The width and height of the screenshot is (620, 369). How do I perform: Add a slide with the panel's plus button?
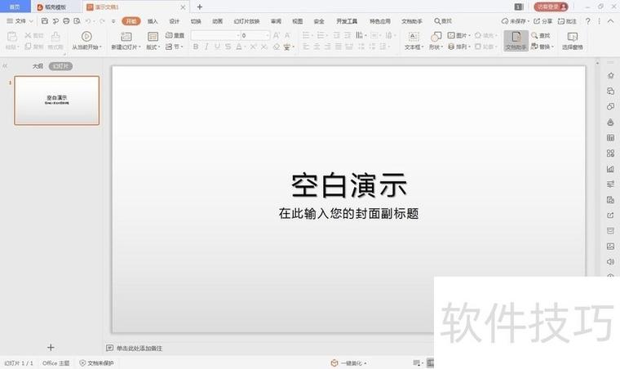coord(51,347)
